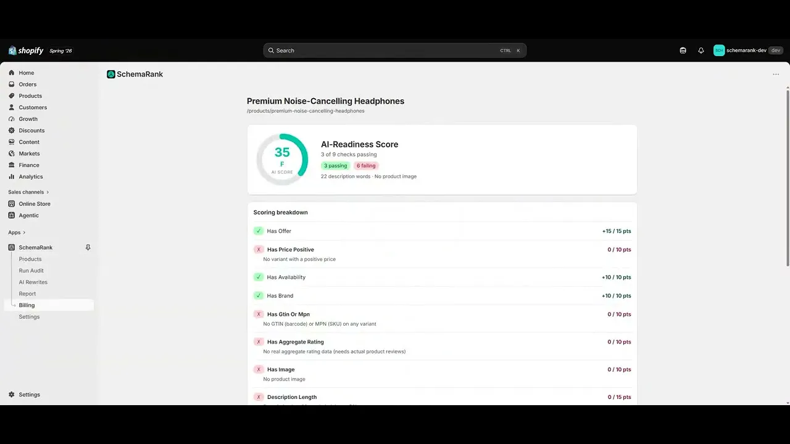The image size is (790, 444).
Task: Click the red X next to Has Gtin Or Mpn
Action: 259,314
